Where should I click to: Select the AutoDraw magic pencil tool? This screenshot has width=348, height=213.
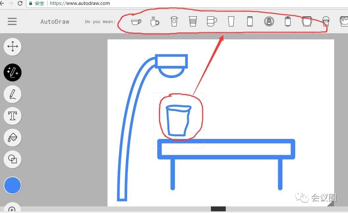tap(13, 72)
